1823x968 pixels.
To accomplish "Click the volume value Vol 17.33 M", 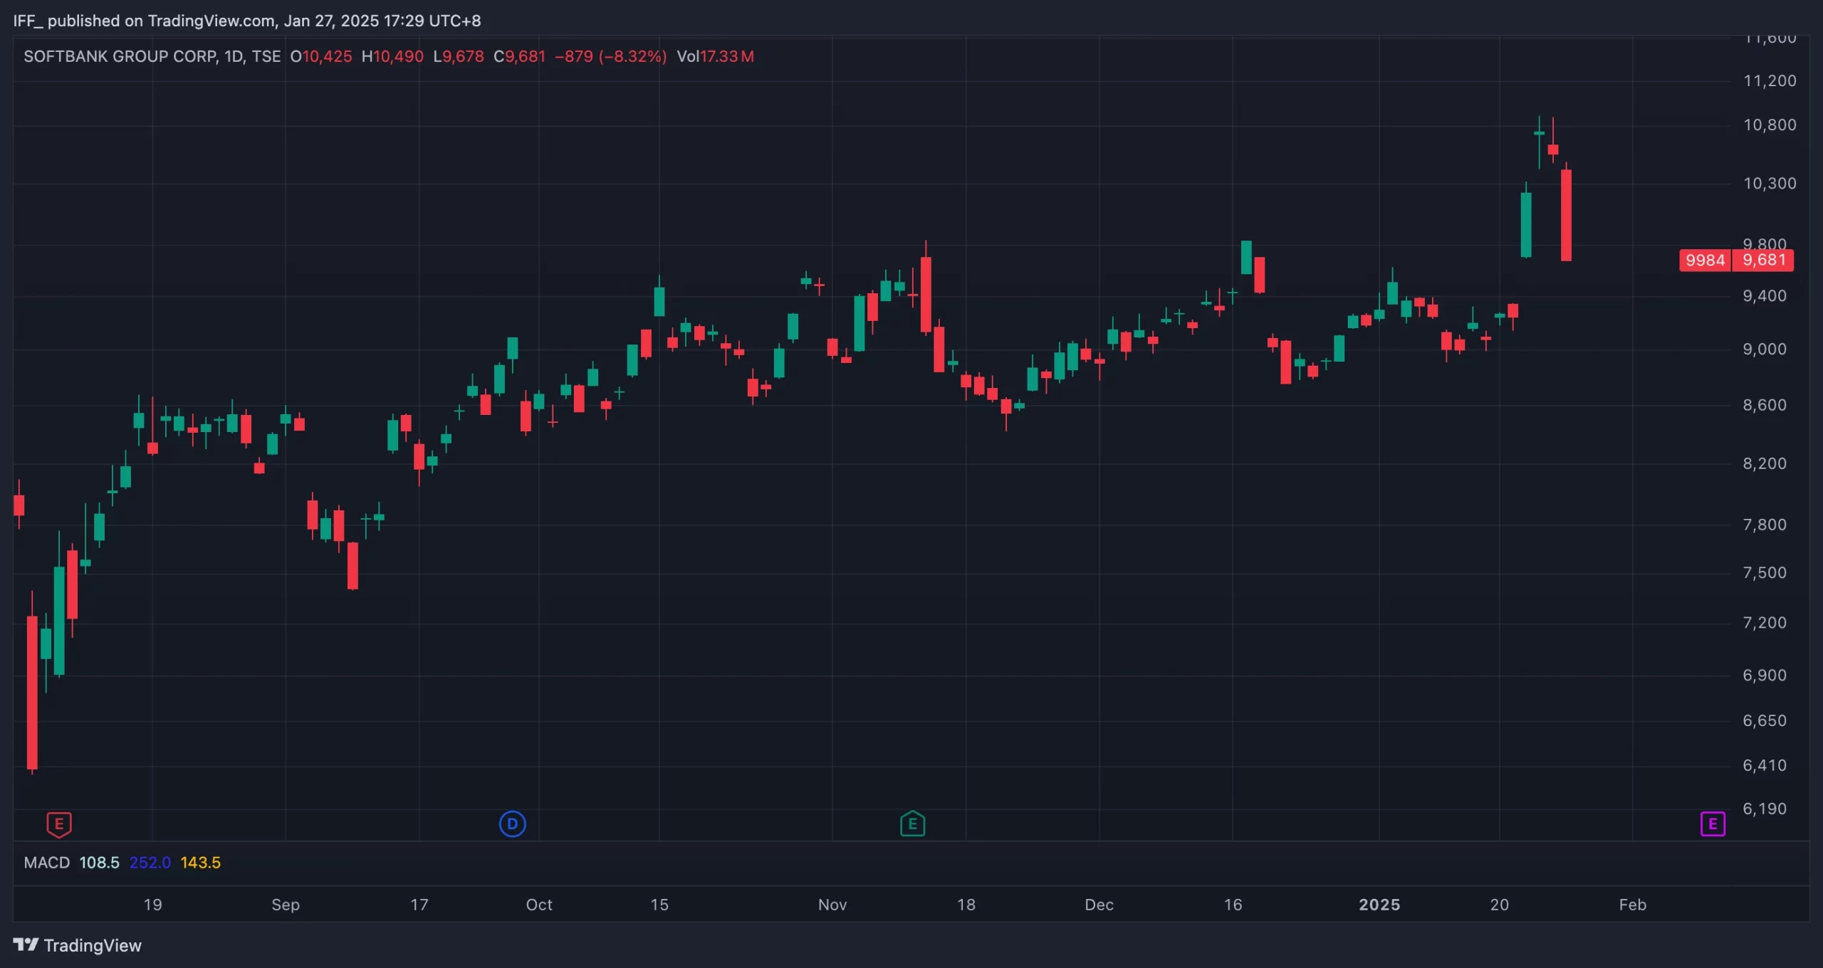I will coord(716,56).
